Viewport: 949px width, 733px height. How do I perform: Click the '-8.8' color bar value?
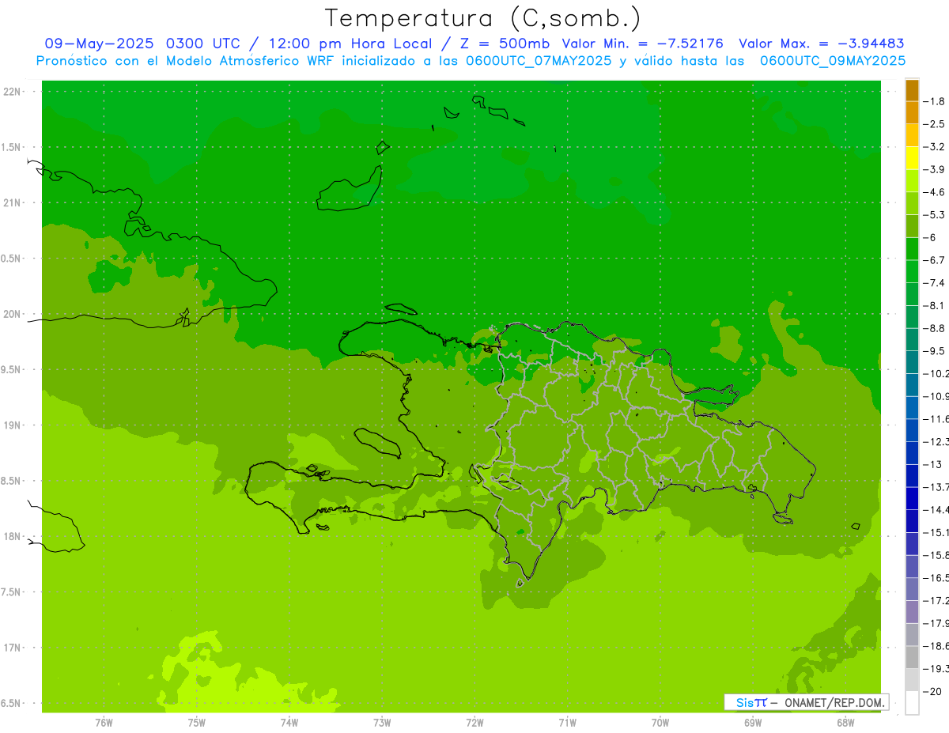[x=936, y=328]
